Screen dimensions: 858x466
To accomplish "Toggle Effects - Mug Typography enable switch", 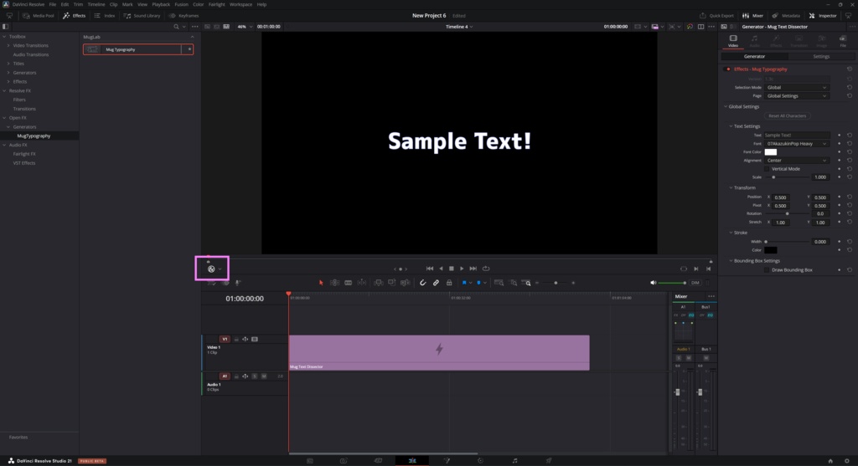I will [727, 69].
